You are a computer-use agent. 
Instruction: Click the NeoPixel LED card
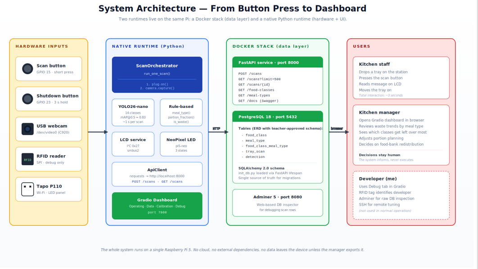coord(181,144)
